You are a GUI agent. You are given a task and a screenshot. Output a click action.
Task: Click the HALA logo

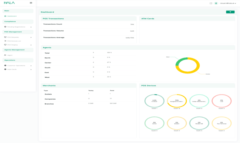tap(9, 3)
